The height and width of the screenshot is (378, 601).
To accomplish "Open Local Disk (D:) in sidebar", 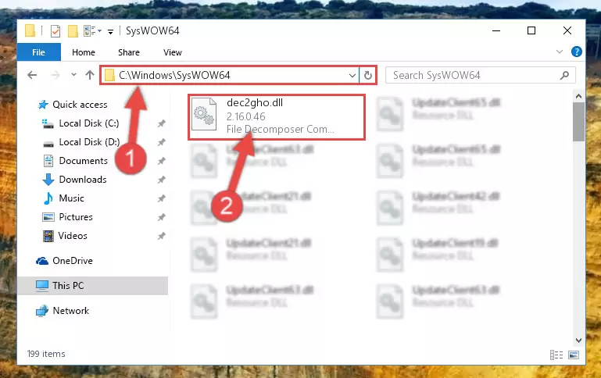I will click(x=89, y=142).
